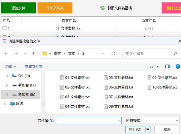The height and width of the screenshot is (134, 181).
Task: Toggle the preview pane icon
Action: click(167, 66)
